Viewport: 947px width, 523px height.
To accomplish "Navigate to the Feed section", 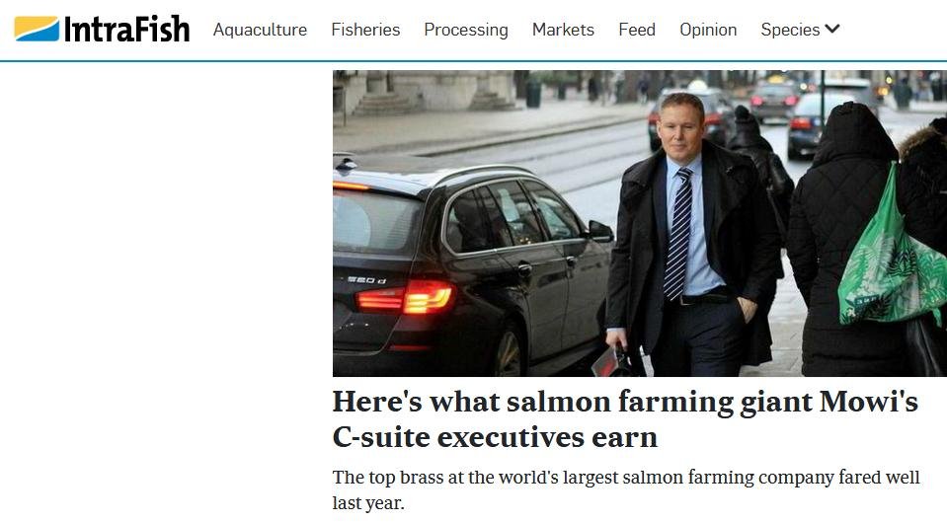I will (x=637, y=30).
